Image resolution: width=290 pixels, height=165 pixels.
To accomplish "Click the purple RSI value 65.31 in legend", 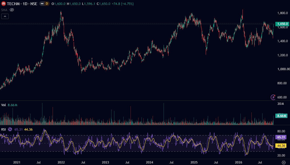I will [18, 130].
